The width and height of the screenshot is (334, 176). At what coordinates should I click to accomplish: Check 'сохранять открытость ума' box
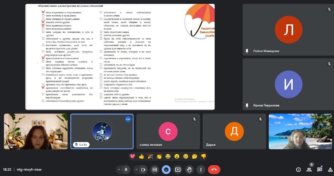pyautogui.click(x=101, y=85)
